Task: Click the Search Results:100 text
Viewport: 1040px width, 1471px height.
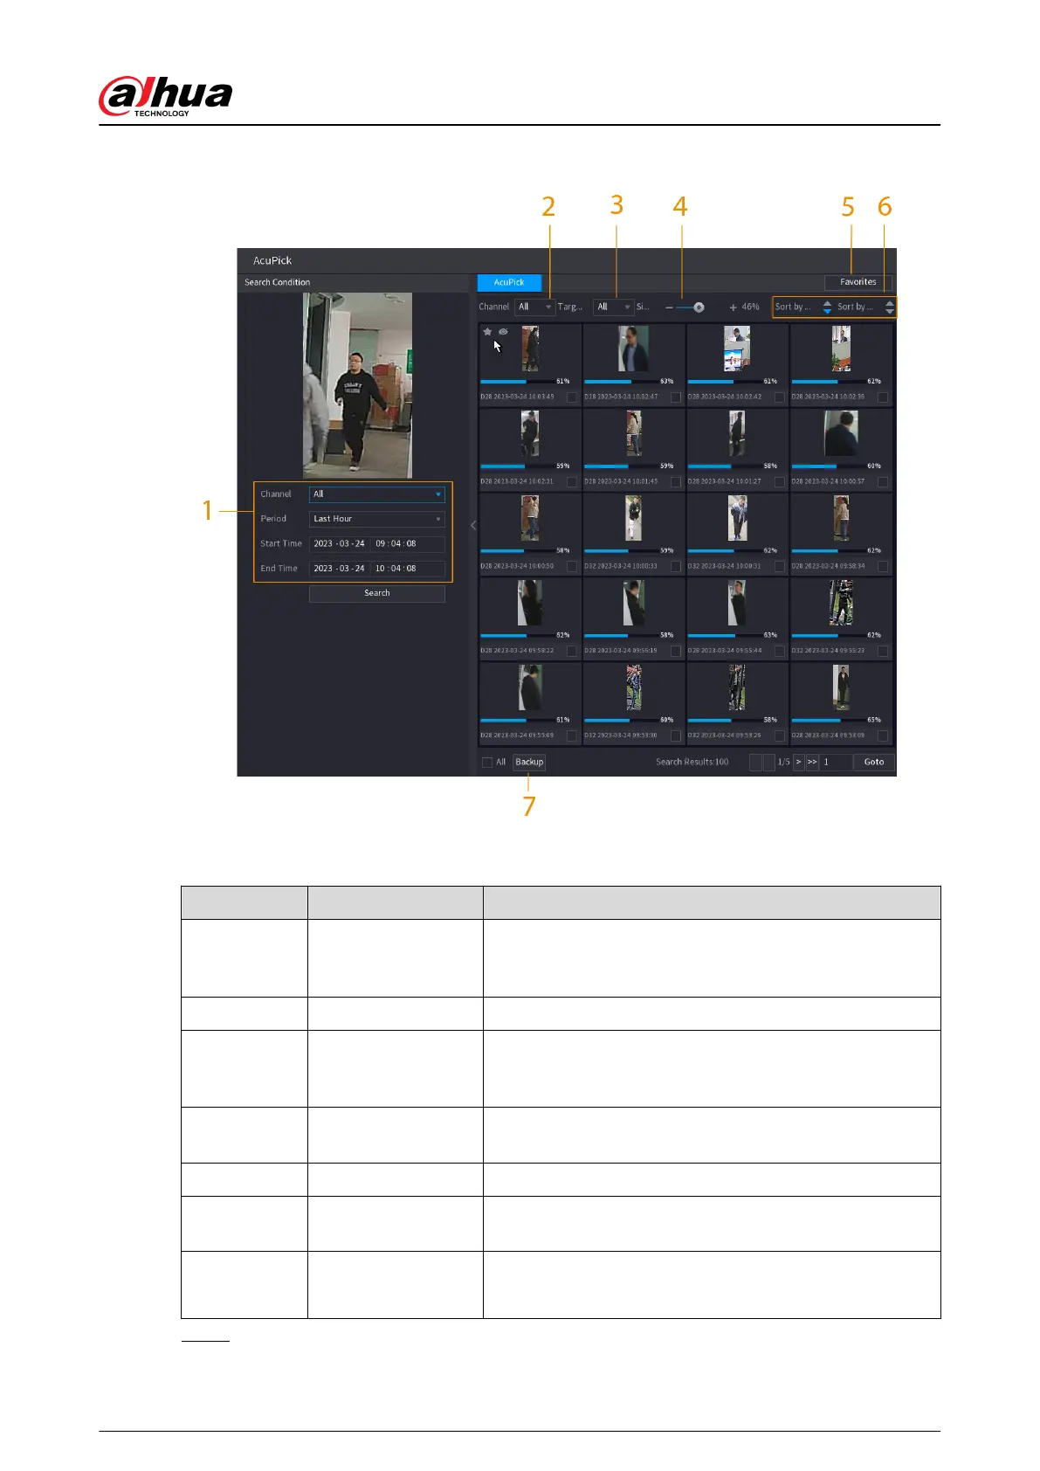Action: pos(692,763)
